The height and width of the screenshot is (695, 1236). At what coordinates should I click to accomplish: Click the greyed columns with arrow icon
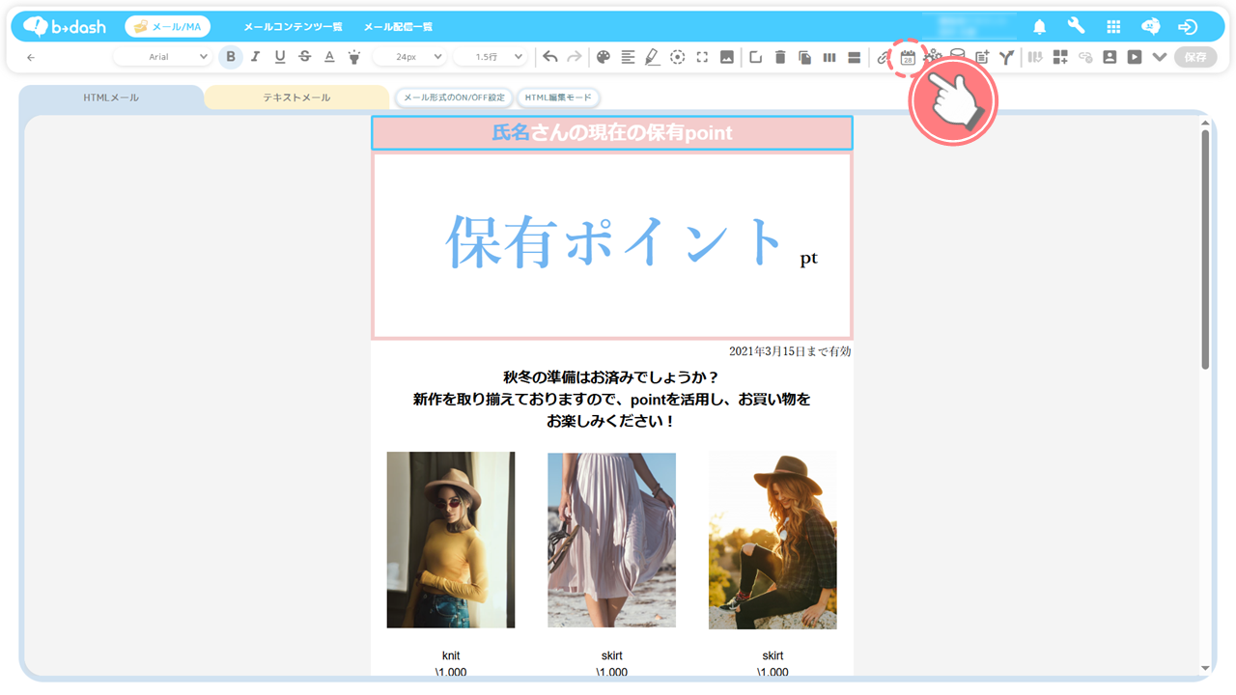coord(1035,57)
